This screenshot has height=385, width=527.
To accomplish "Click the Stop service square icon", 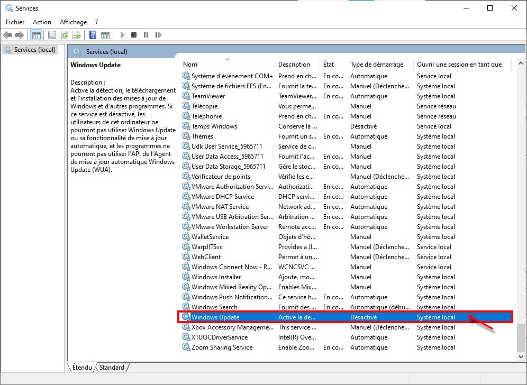I will 134,35.
